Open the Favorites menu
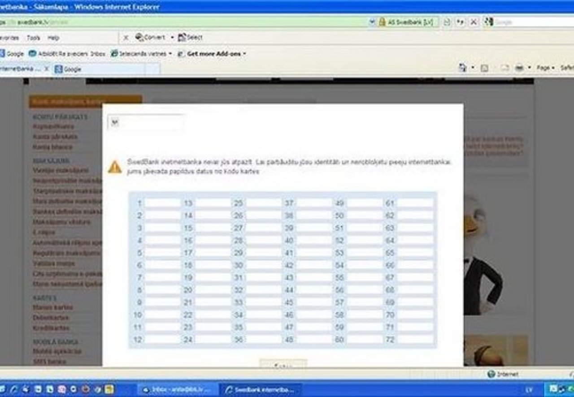The height and width of the screenshot is (397, 574). click(x=9, y=38)
